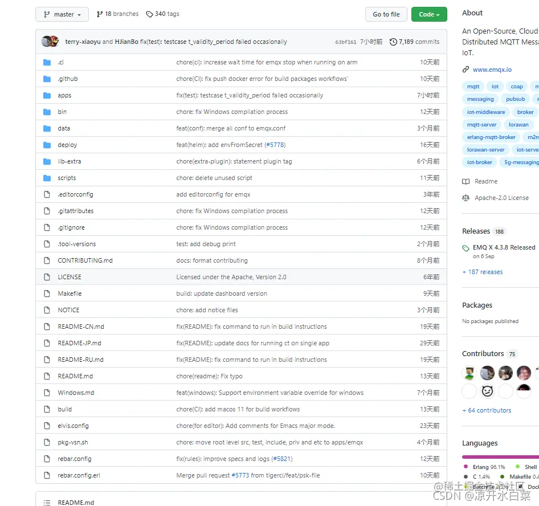Select the pubsub topic tag
539x506 pixels.
tap(515, 99)
